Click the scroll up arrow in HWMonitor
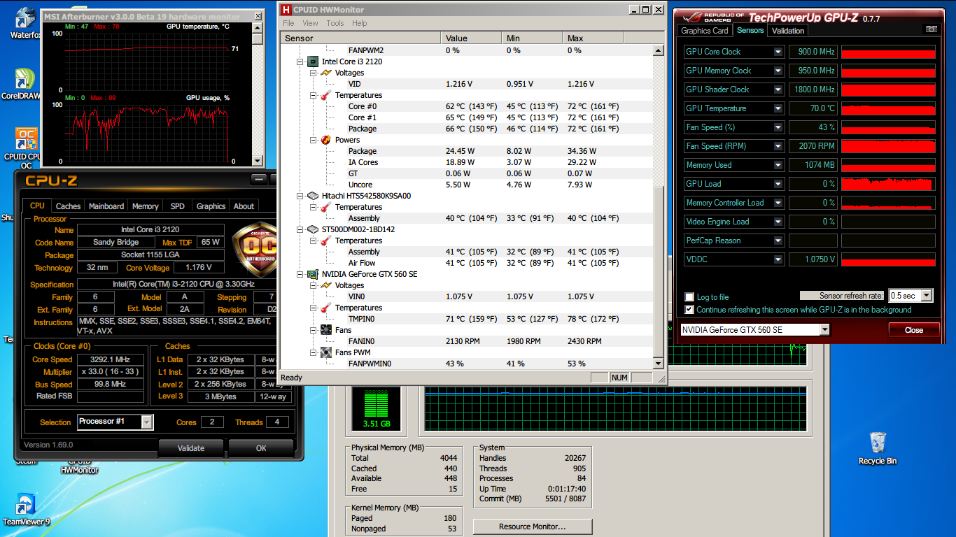The width and height of the screenshot is (956, 537). tap(658, 50)
